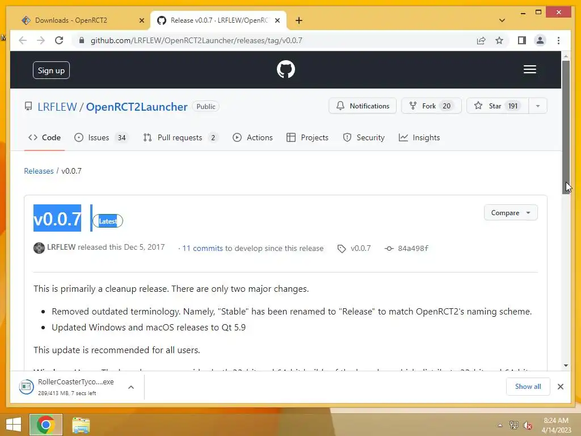Click LRFLEW author name in release info

pyautogui.click(x=61, y=248)
